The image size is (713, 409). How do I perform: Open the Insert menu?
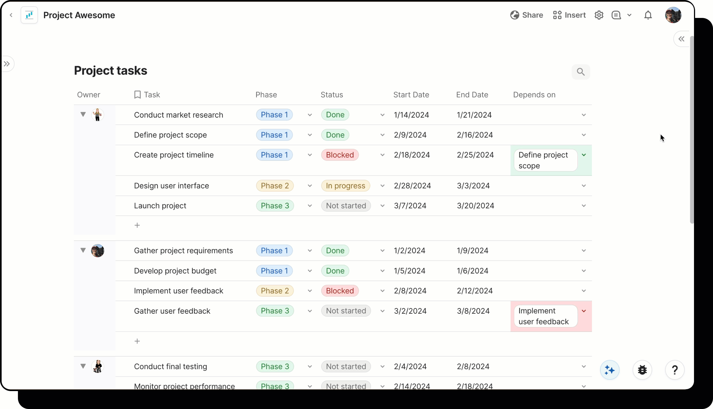[569, 15]
